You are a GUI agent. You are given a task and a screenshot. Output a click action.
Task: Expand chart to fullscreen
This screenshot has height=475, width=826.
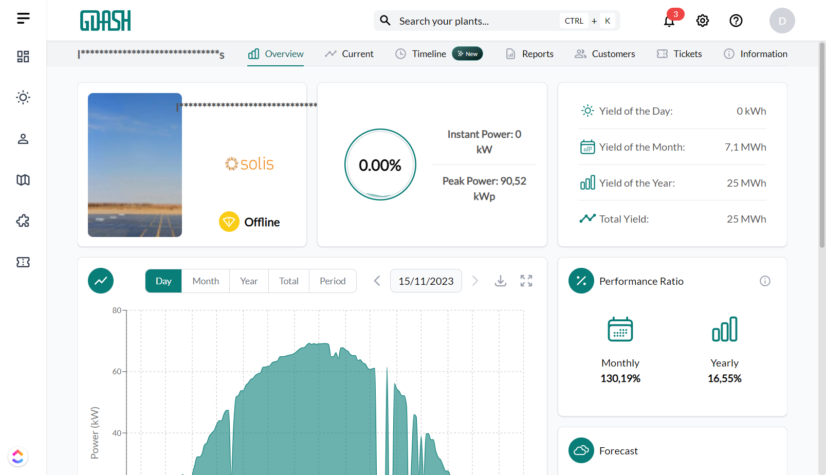[526, 281]
